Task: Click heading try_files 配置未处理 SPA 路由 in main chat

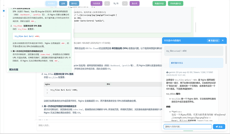Action: tap(59, 74)
